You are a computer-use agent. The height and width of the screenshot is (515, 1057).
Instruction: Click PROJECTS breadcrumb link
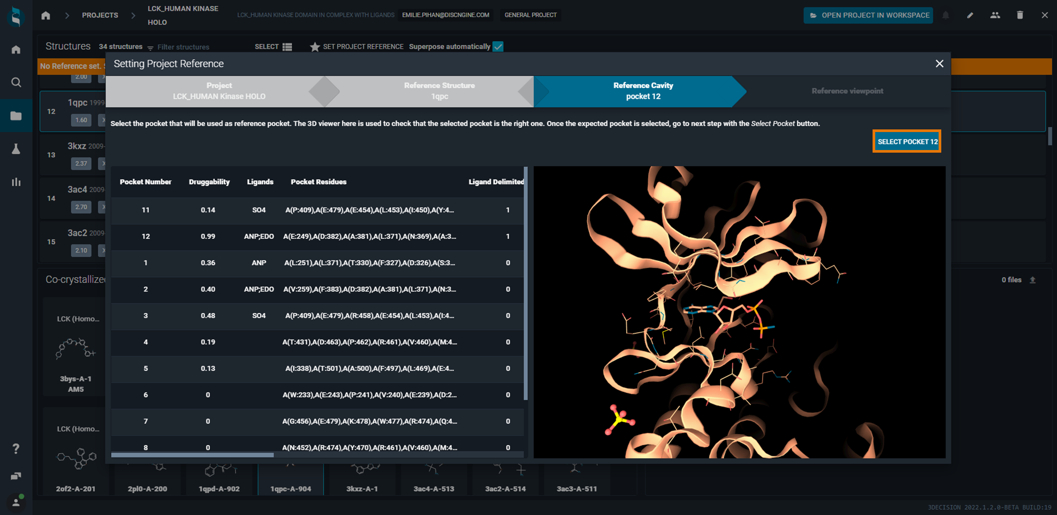click(x=100, y=15)
